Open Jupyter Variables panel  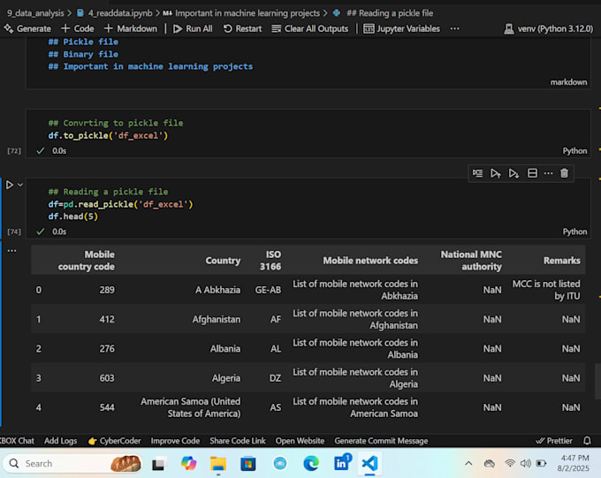[x=401, y=29]
